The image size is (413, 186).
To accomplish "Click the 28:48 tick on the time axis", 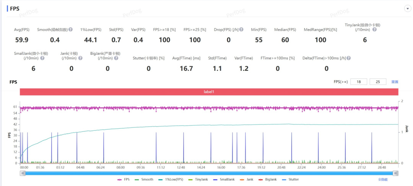I will [x=382, y=167].
